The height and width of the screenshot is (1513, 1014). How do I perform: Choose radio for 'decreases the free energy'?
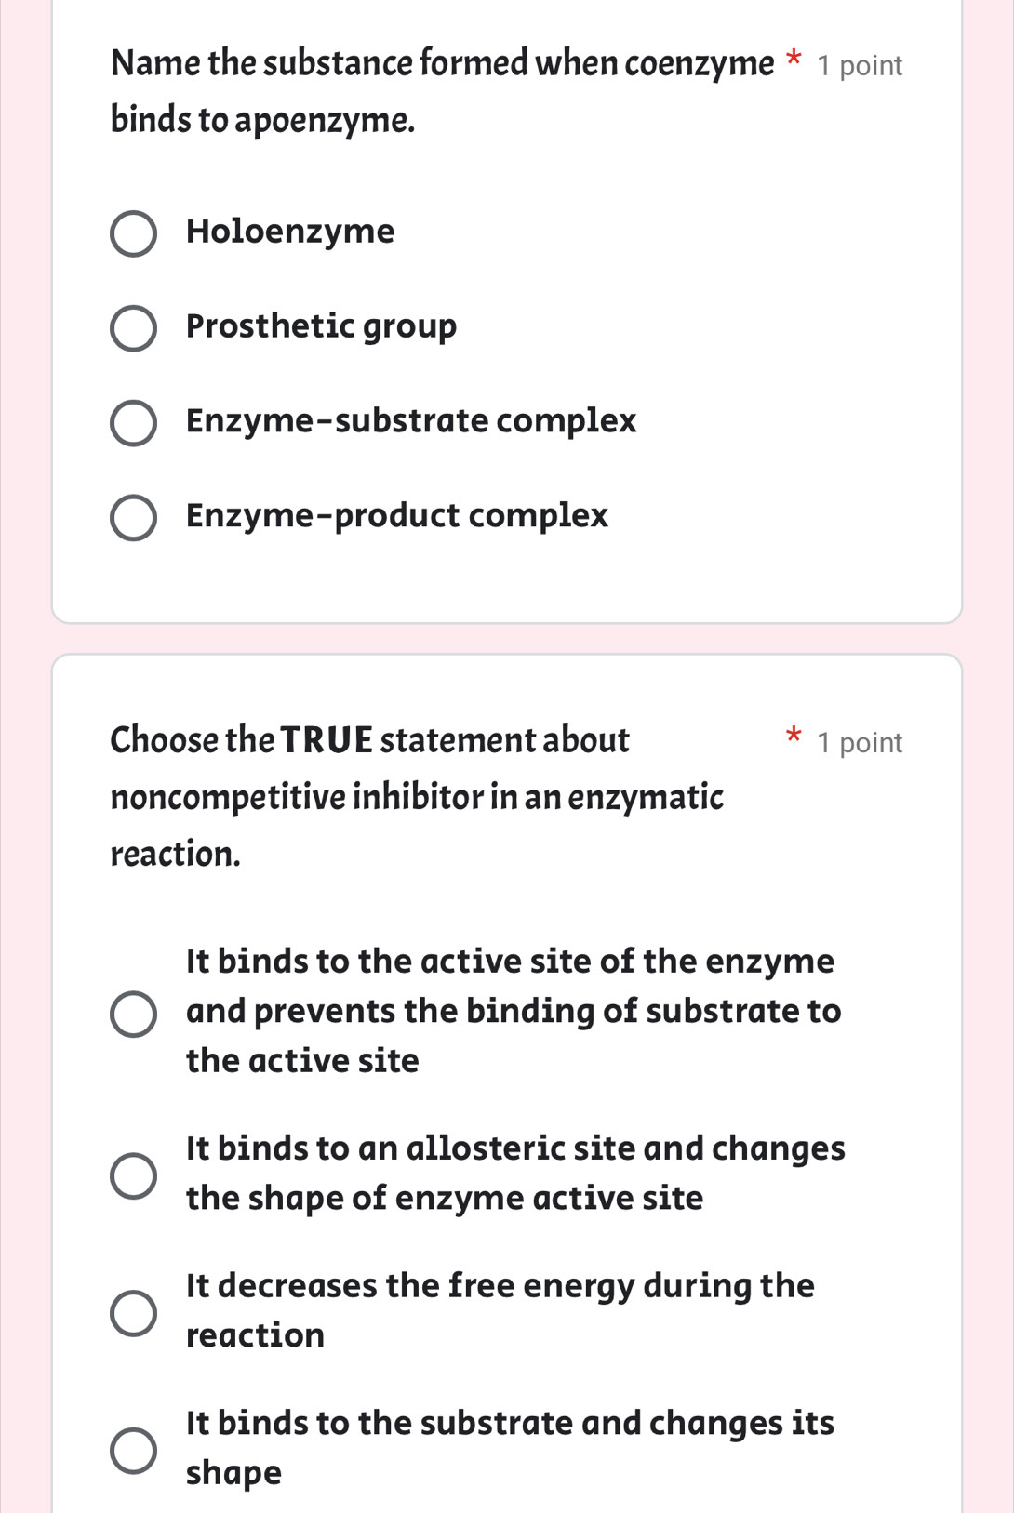point(134,1312)
